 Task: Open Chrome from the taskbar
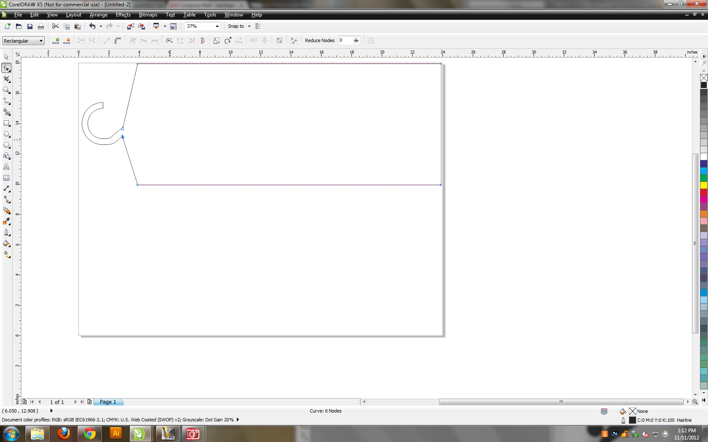click(x=89, y=434)
